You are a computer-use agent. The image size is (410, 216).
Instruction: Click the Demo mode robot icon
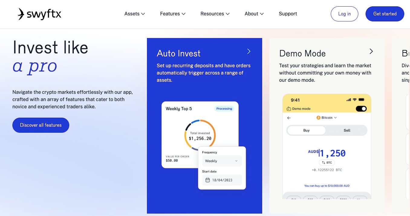click(288, 109)
